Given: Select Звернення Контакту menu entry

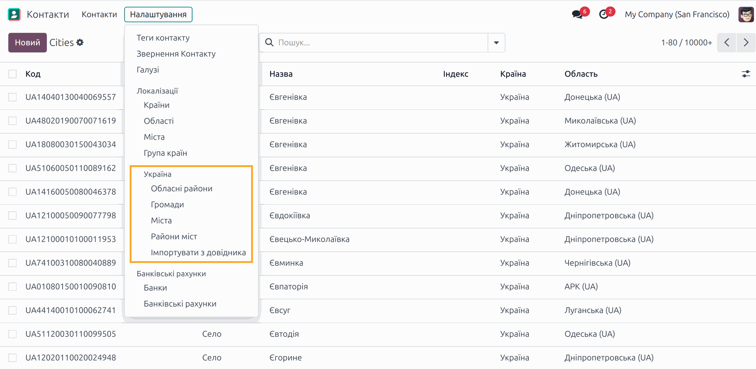Looking at the screenshot, I should tap(176, 54).
